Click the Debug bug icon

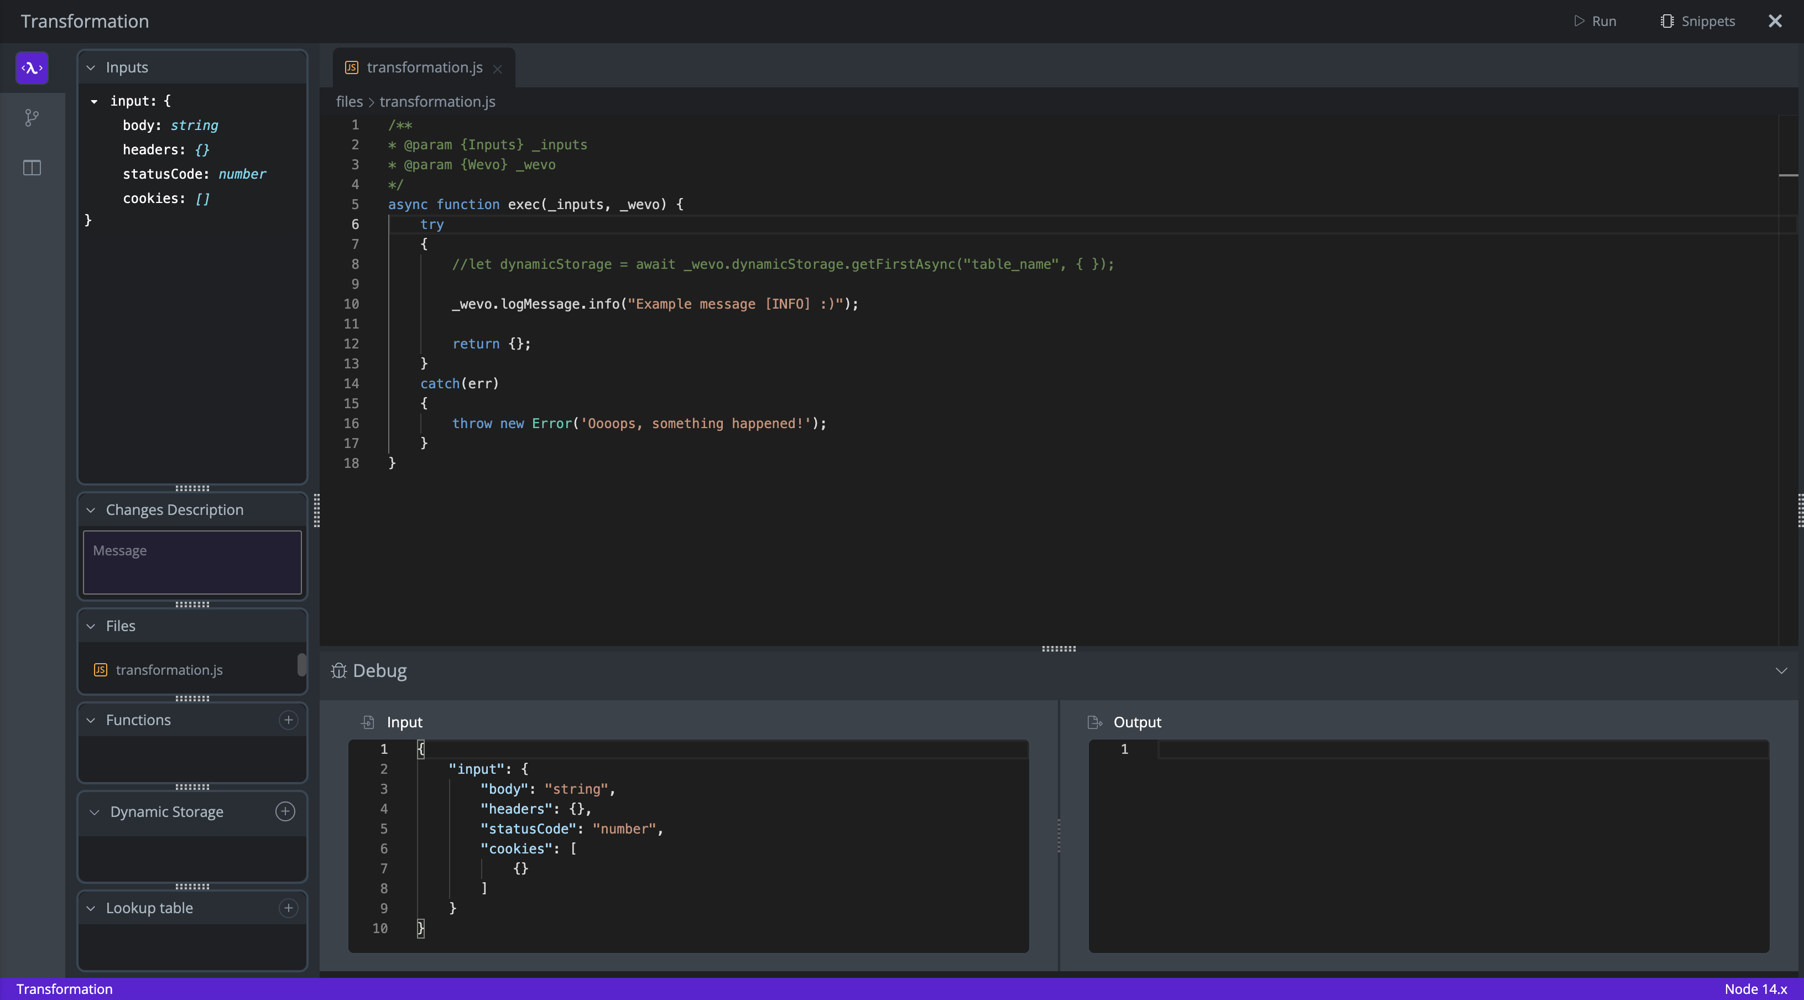coord(339,671)
